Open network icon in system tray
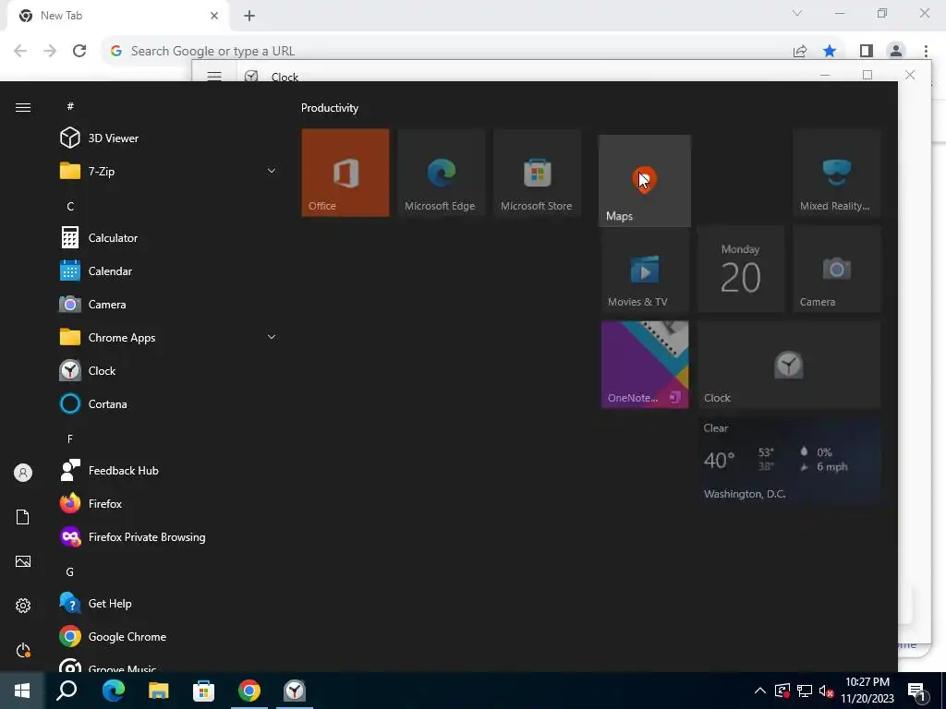 click(805, 691)
